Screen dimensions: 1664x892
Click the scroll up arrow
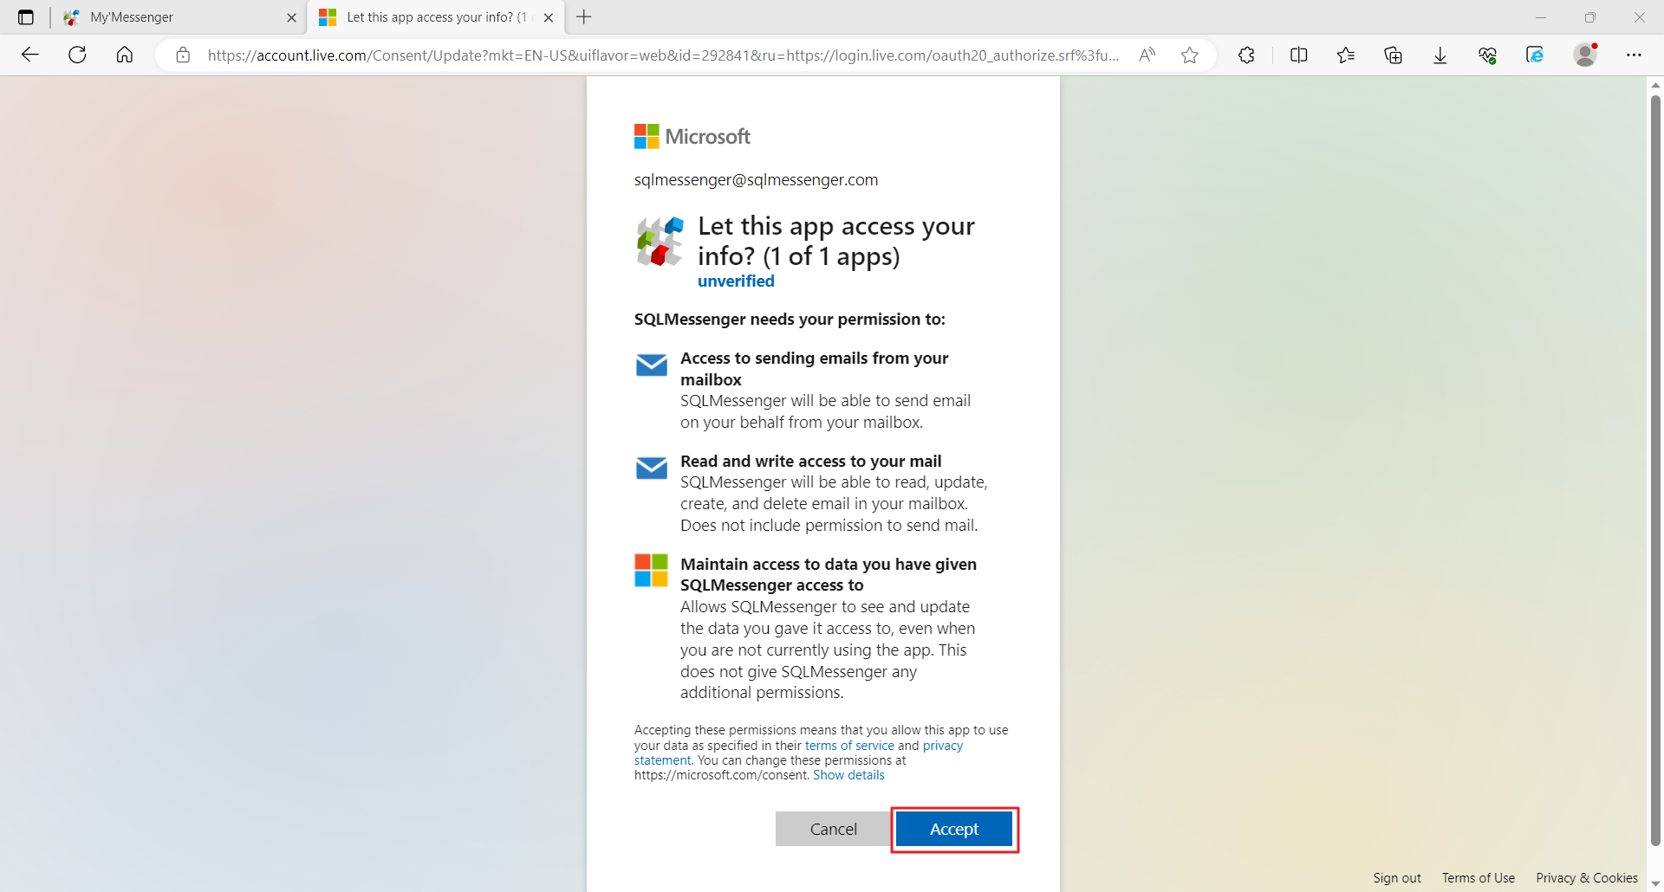pos(1655,84)
